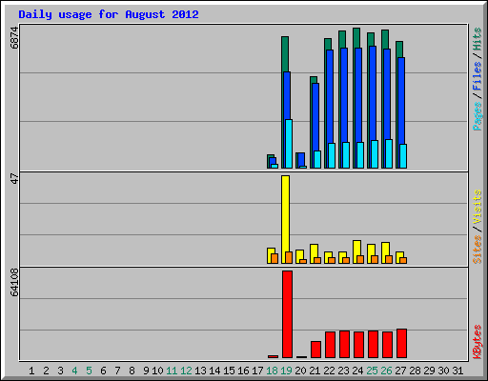Click the orange Sites bar for day 18
The width and height of the screenshot is (488, 381).
click(274, 258)
